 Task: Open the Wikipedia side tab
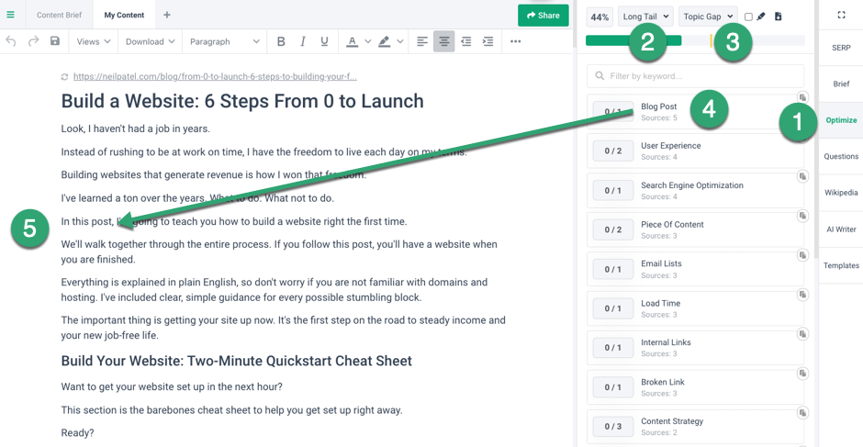click(x=841, y=193)
